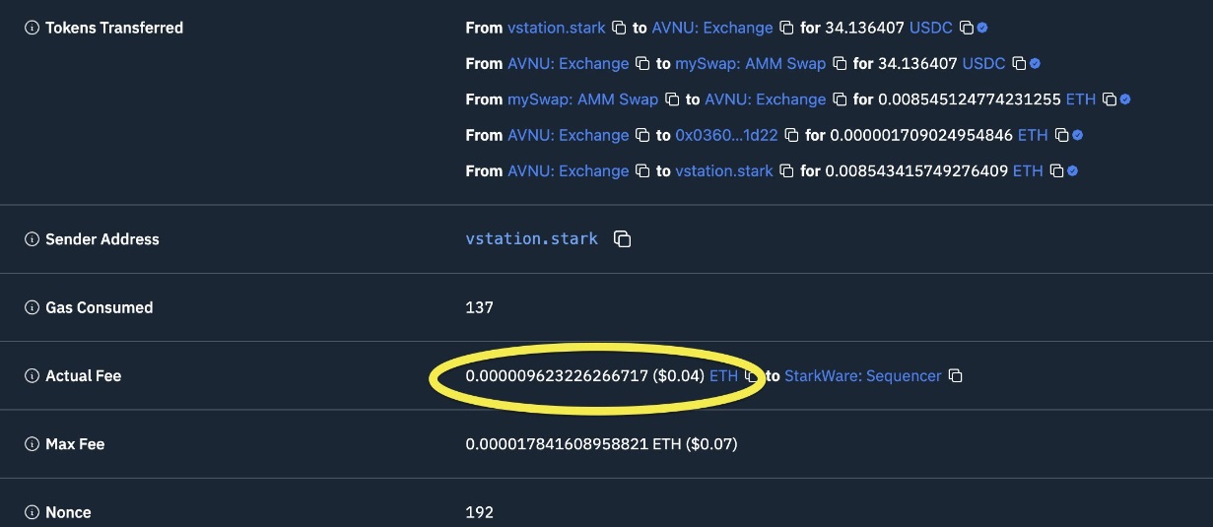
Task: Open the StarkWare: Sequencer link
Action: [x=862, y=376]
